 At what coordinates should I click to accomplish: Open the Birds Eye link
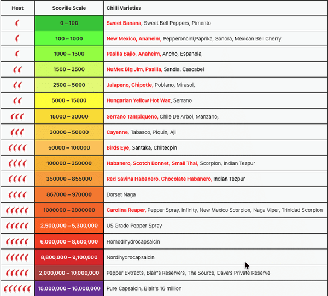(x=118, y=148)
